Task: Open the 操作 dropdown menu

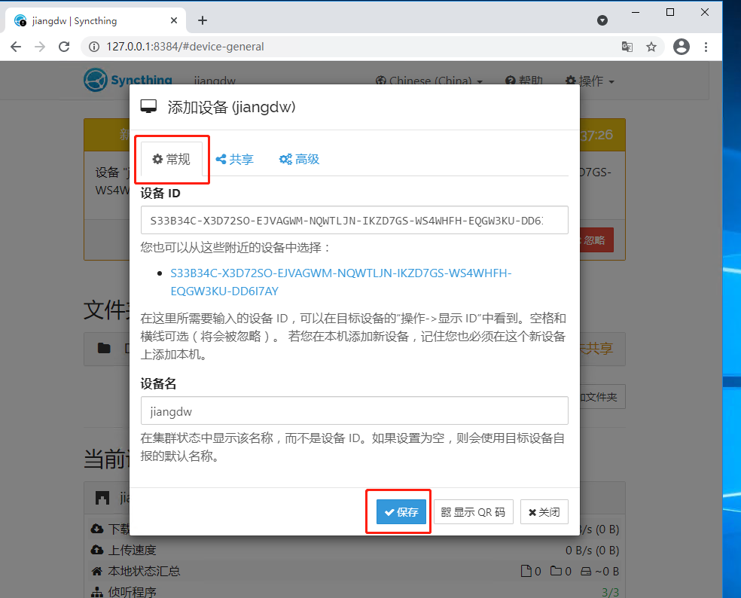Action: pos(590,80)
